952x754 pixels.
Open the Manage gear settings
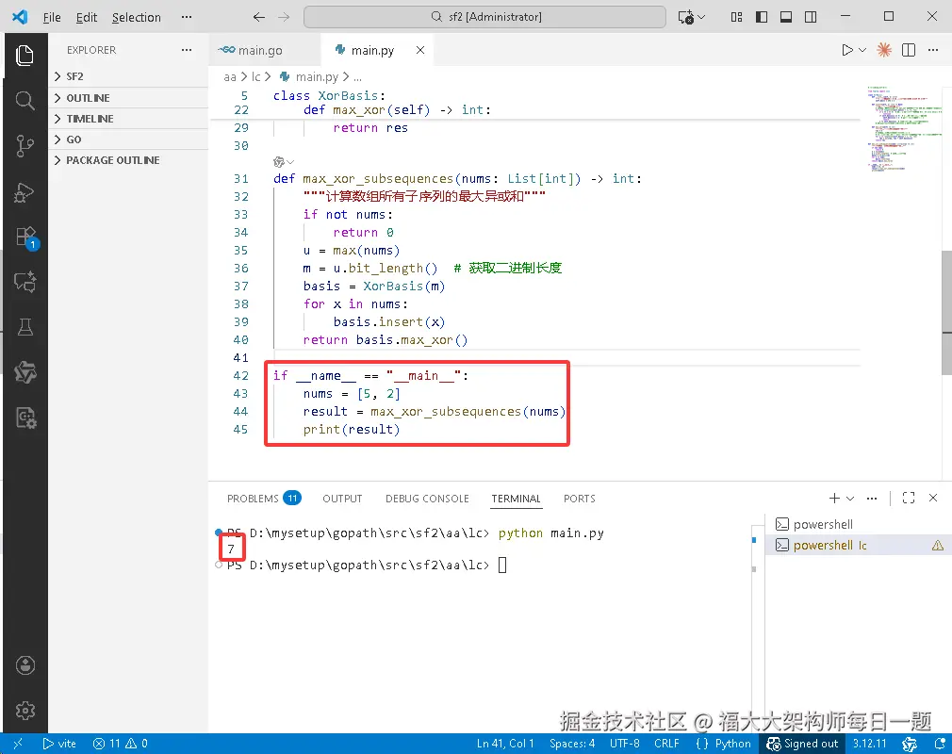[x=25, y=711]
